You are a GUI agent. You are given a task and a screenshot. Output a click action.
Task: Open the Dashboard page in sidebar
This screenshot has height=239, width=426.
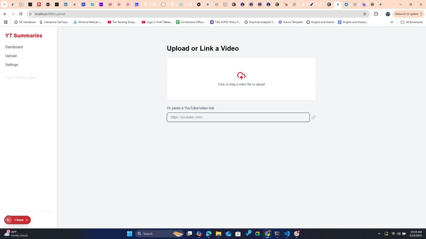pos(14,47)
